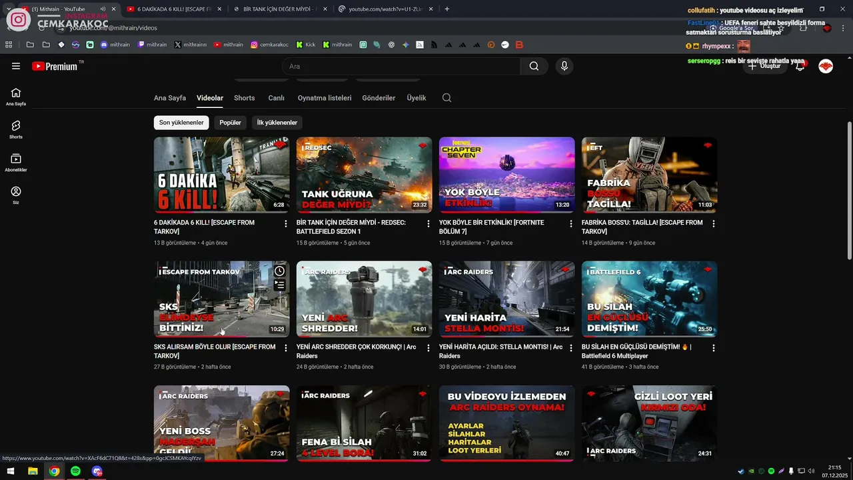This screenshot has width=853, height=480.
Task: Add the SKS video to the queue
Action: click(280, 285)
